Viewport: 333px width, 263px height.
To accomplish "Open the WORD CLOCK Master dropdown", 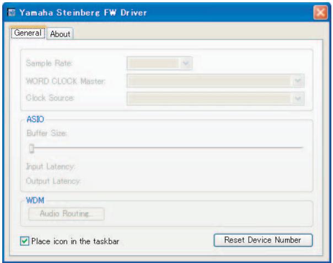I will click(216, 81).
